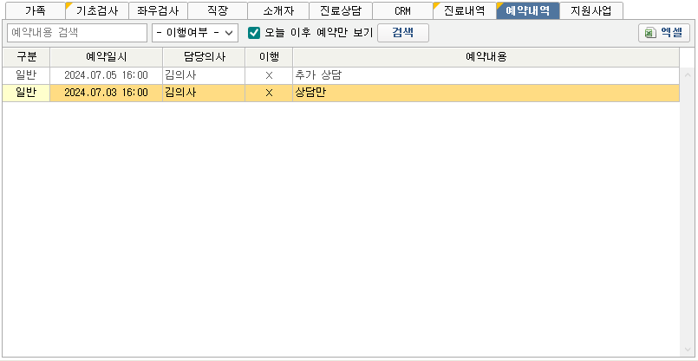Click the 예약내용 column header
Image resolution: width=698 pixels, height=361 pixels.
[486, 57]
